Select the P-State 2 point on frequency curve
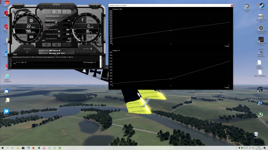 (x=229, y=22)
